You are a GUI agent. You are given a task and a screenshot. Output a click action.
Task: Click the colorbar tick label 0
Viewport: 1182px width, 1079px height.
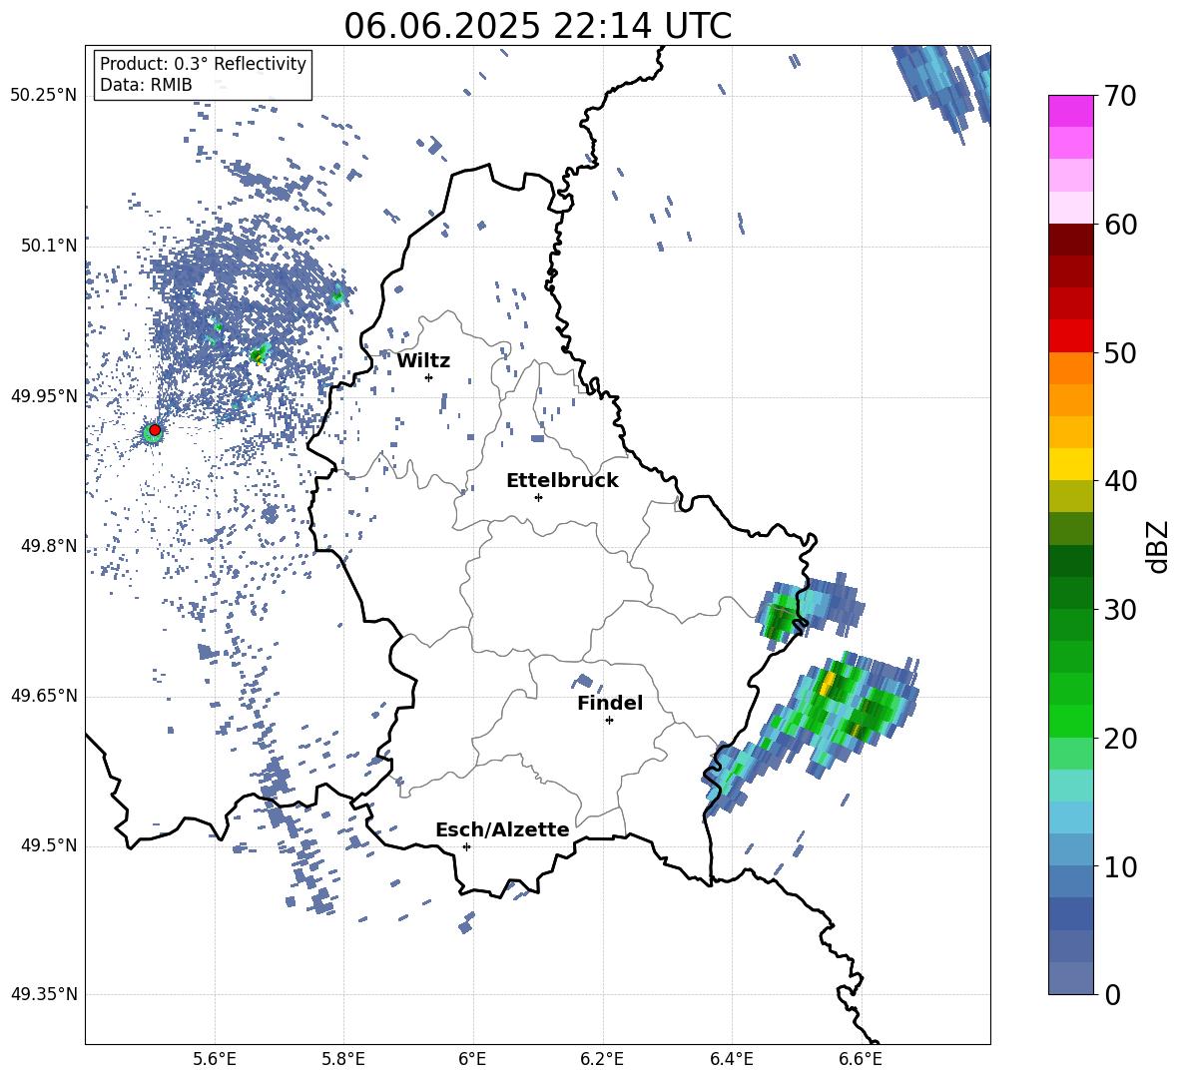pyautogui.click(x=1113, y=994)
